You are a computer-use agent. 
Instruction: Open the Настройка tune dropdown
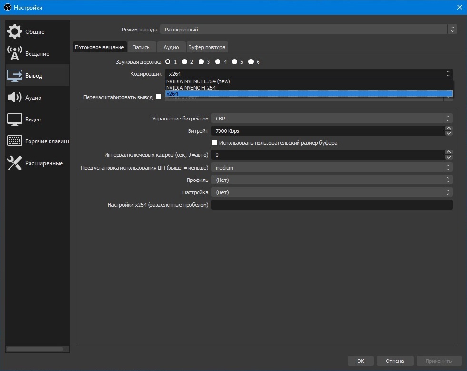coord(332,192)
